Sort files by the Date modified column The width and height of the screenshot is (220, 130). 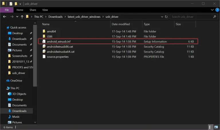(121, 24)
